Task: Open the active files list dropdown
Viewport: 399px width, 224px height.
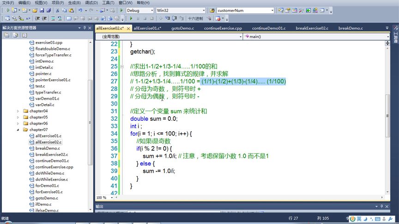Action: 387,28
